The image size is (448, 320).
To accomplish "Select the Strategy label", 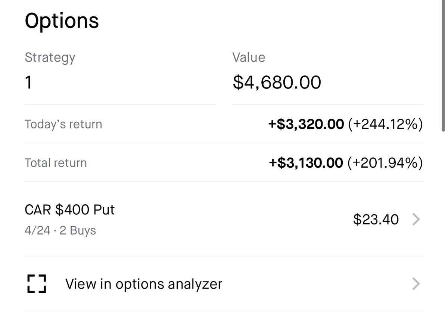I will (50, 58).
